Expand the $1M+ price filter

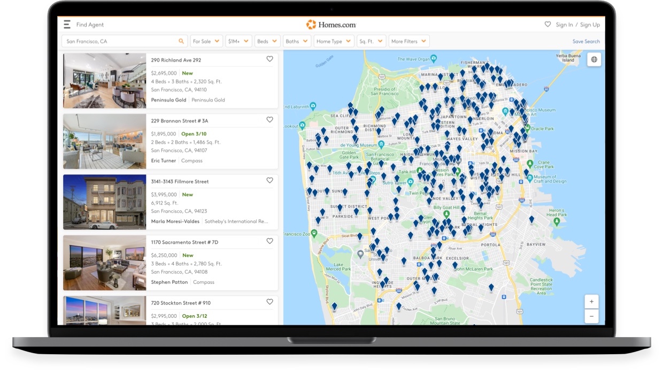(x=238, y=41)
